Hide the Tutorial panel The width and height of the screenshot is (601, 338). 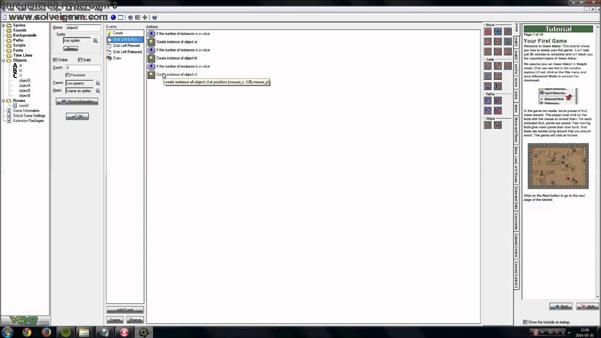coord(587,307)
